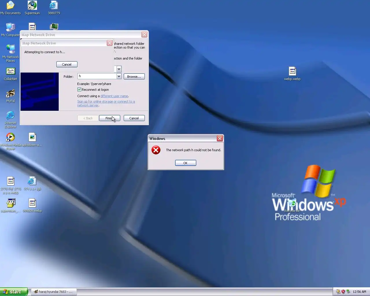Toggle the Reconnect at logon checkbox

coord(79,90)
